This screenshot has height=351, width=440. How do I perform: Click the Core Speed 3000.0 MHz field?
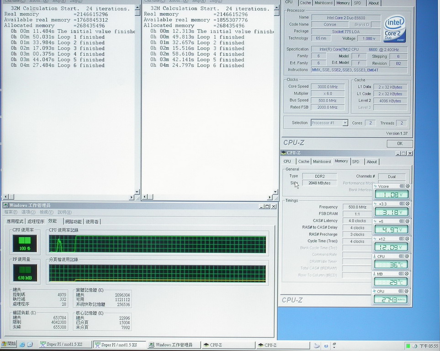[328, 87]
